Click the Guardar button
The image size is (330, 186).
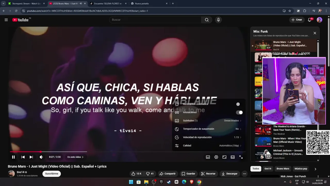point(188,174)
